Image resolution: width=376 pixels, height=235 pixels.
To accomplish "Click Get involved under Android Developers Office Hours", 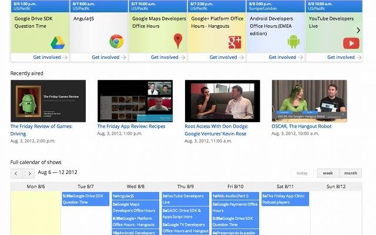I will (x=286, y=58).
